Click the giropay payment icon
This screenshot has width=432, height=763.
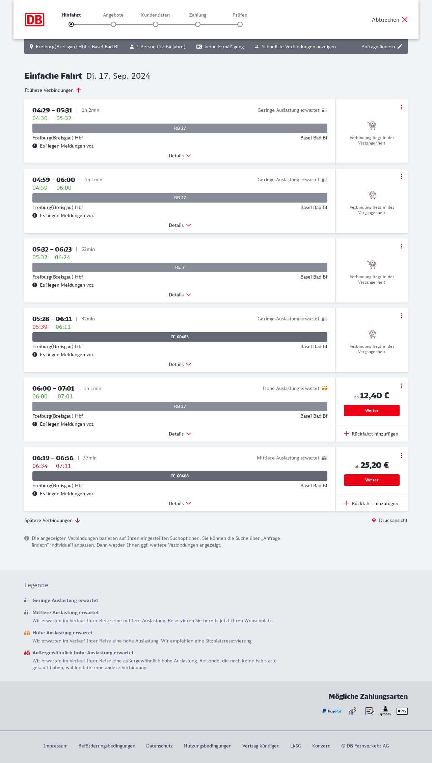tap(385, 711)
